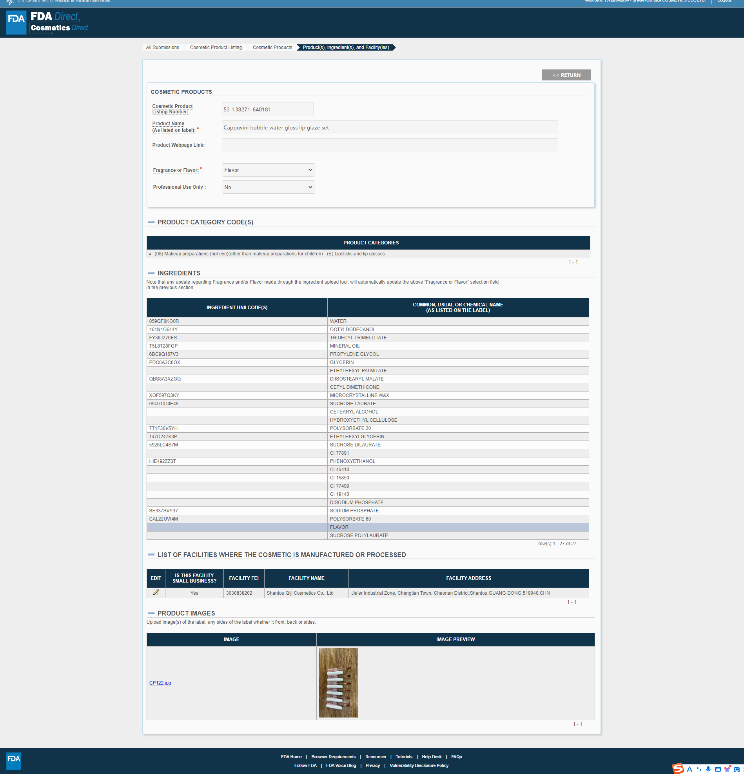Collapse the Ingredients section

(151, 273)
